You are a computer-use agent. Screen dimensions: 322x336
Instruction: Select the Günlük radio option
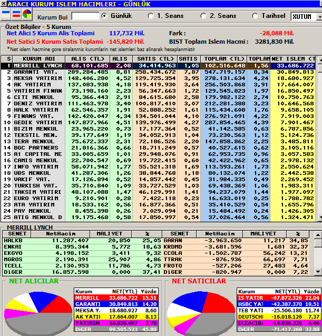tap(104, 16)
